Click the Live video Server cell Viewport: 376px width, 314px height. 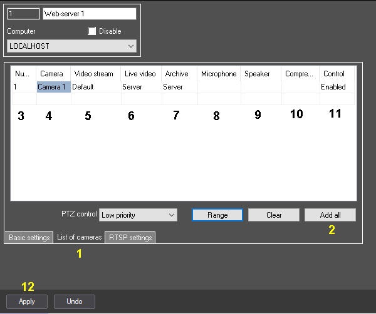[142, 87]
